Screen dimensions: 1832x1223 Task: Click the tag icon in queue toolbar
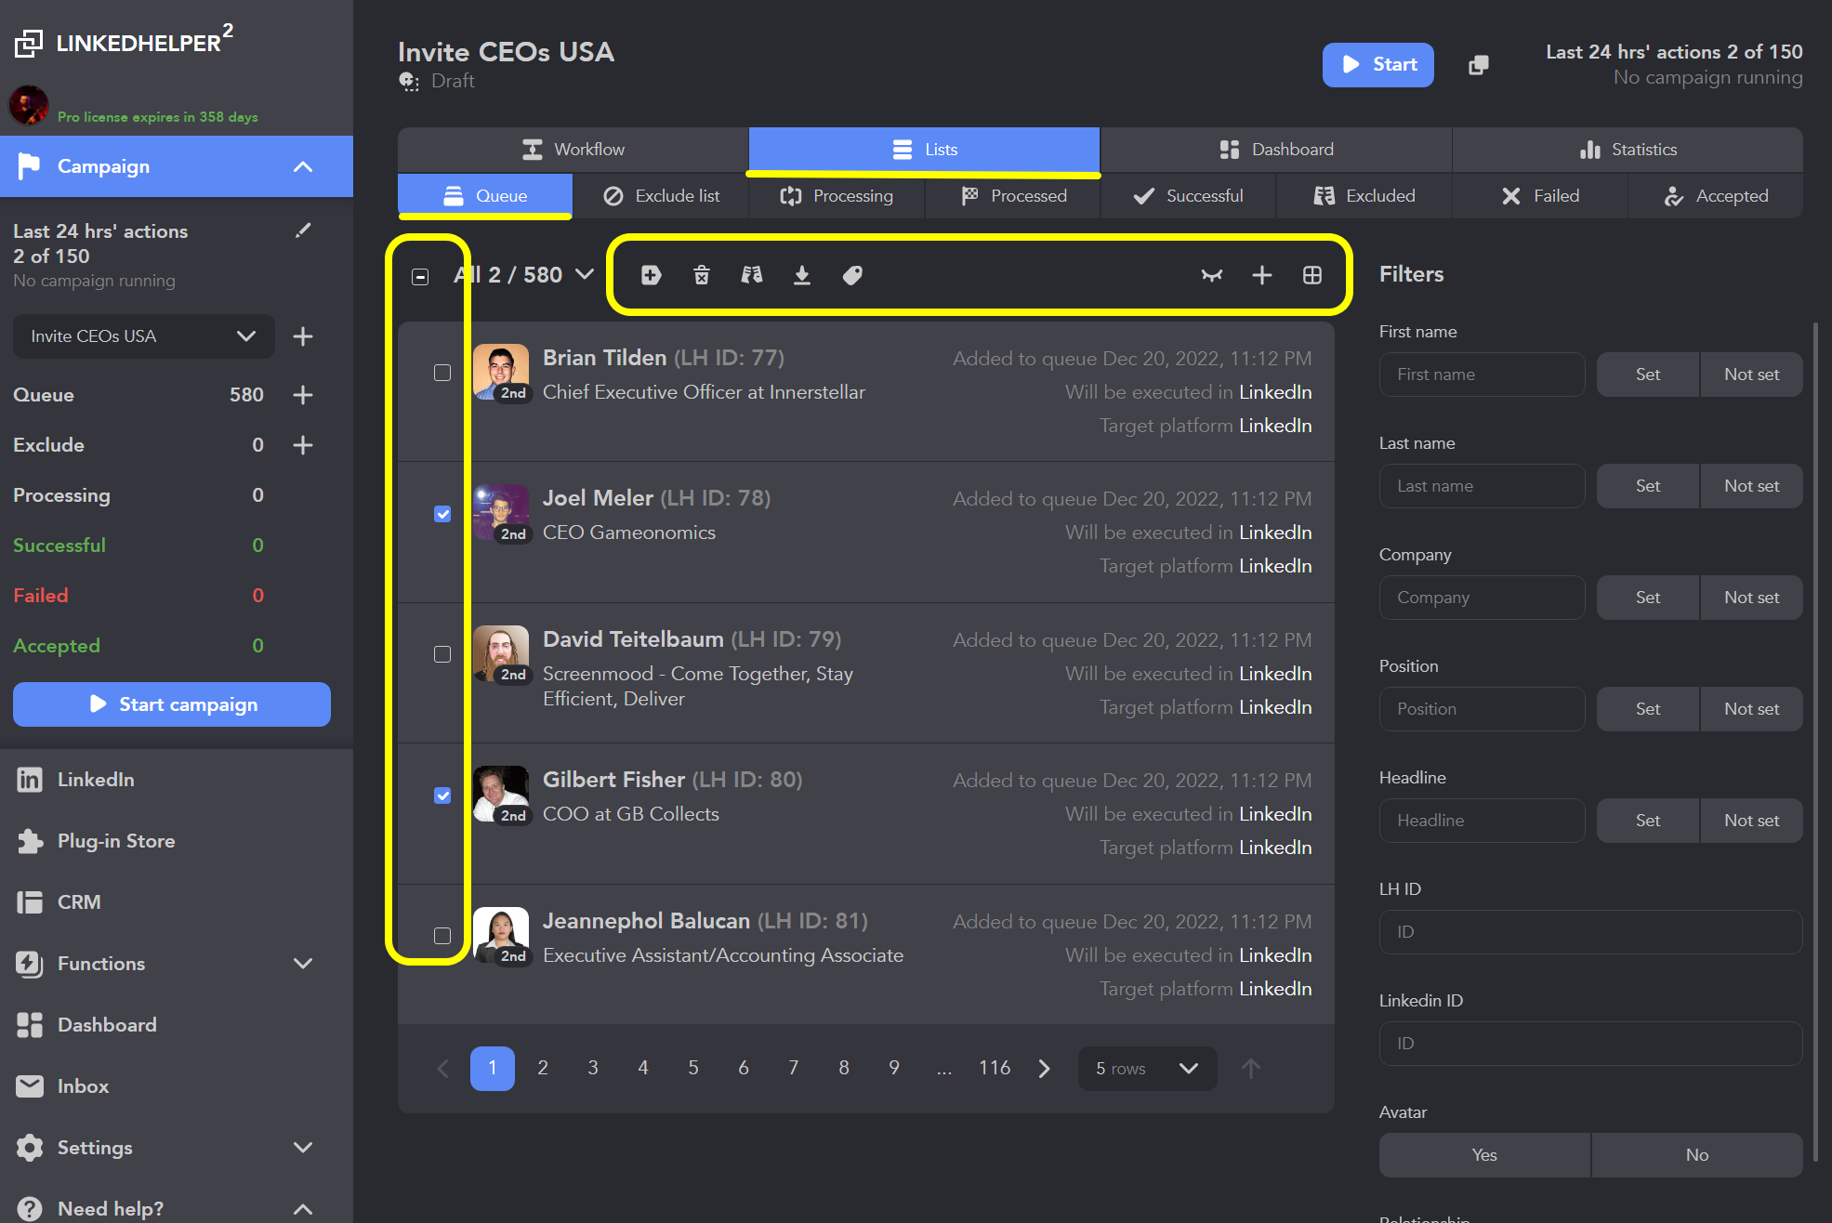[852, 275]
